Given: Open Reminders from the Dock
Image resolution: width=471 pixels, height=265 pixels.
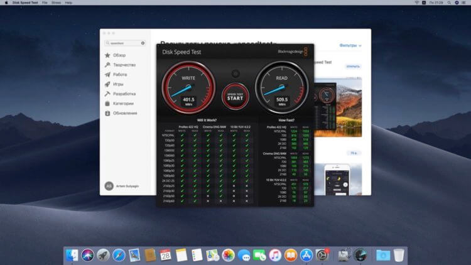Looking at the screenshot, I should click(x=197, y=256).
